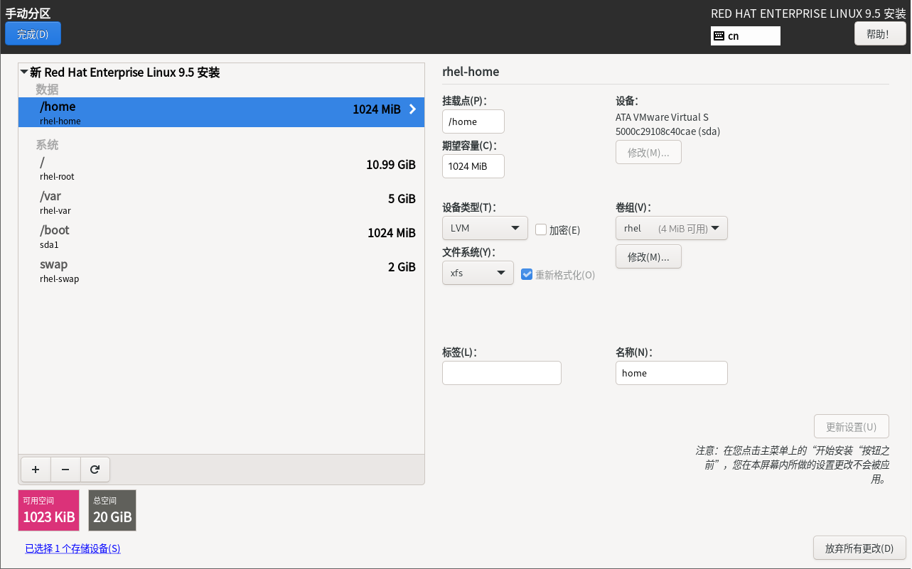Select the /boot sda1 partition row
The width and height of the screenshot is (912, 569).
221,237
